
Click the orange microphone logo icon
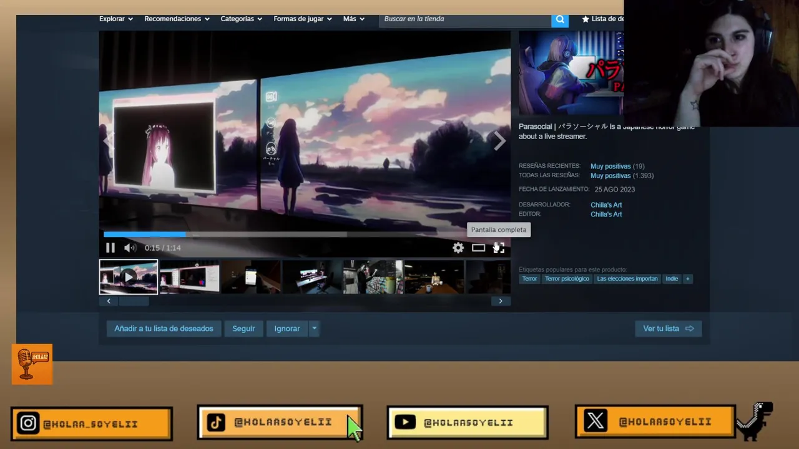tap(32, 364)
